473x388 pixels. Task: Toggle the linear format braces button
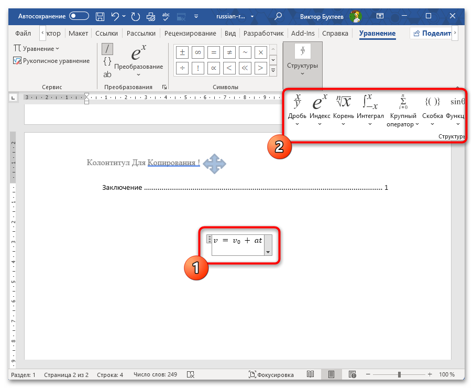click(x=107, y=61)
